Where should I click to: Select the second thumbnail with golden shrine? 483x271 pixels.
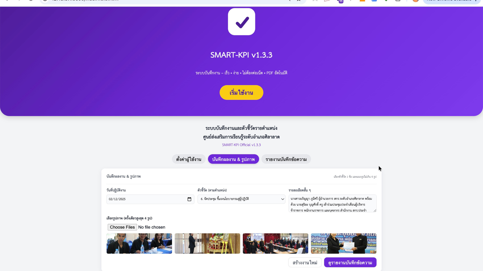pos(207,243)
